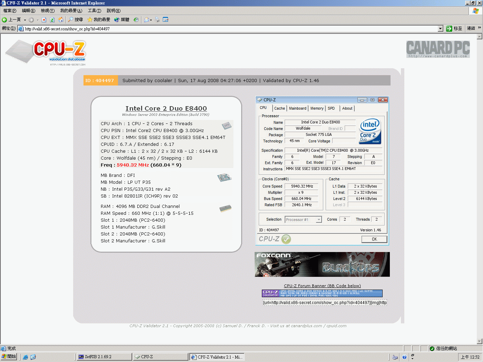This screenshot has height=362, width=483.
Task: Switch to the Memory tab in CPU-Z
Action: click(x=316, y=108)
